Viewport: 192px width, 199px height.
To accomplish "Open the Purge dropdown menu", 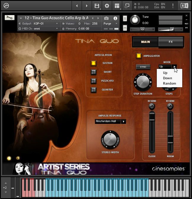I will [110, 24].
